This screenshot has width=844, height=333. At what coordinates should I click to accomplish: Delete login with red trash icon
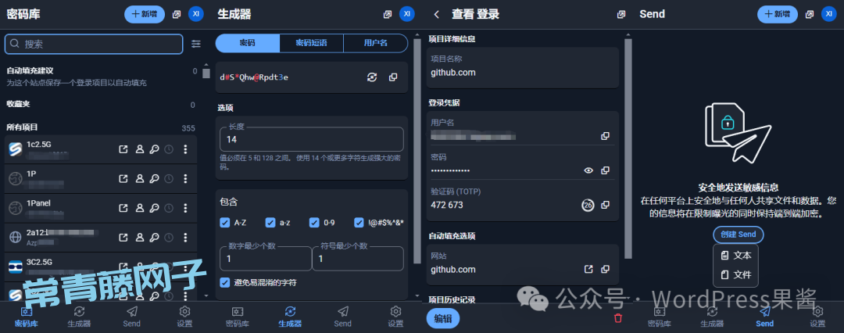(x=618, y=318)
